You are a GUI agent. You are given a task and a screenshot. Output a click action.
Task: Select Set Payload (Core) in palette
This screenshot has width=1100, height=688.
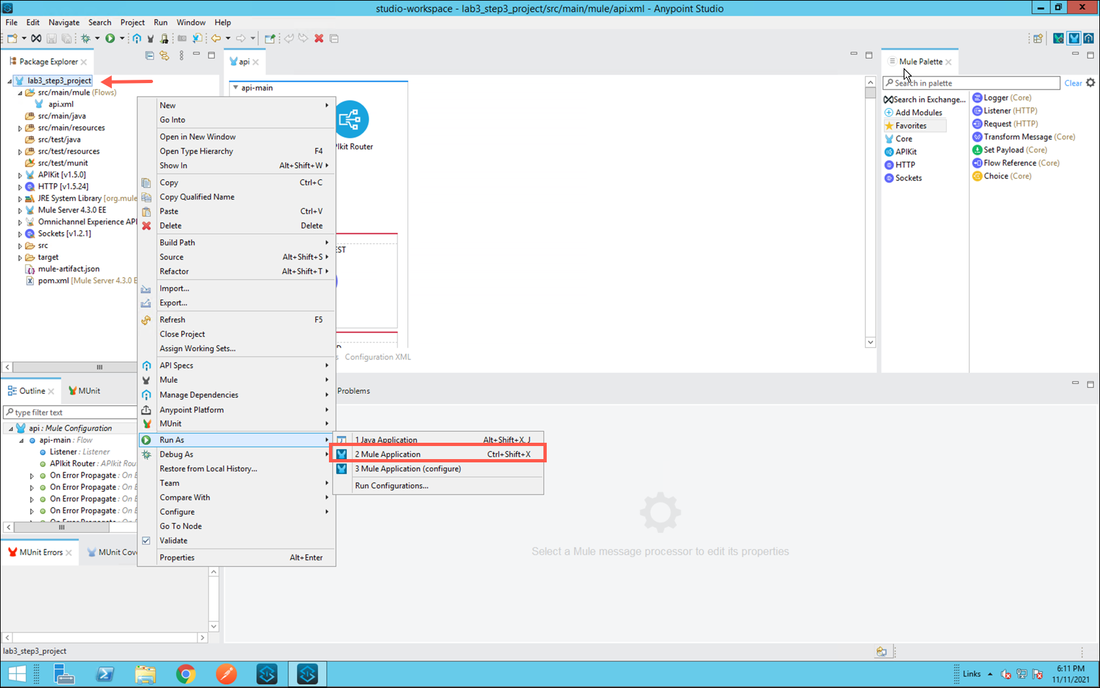click(x=1009, y=150)
